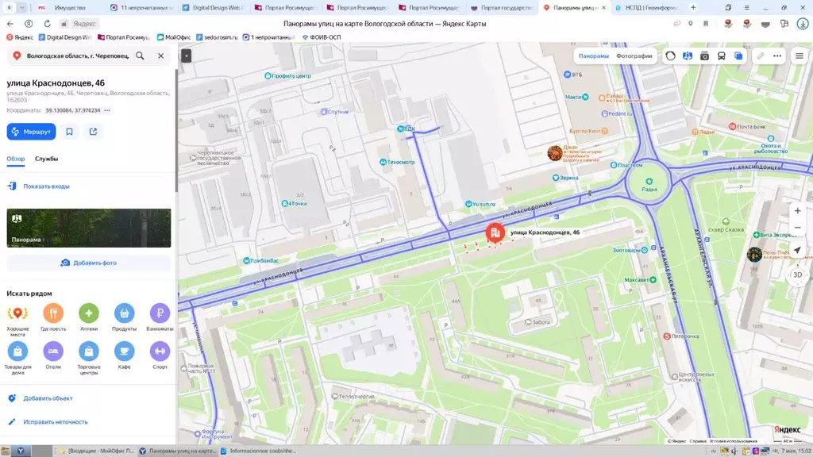Toggle the street panoramas map icon
Screen dimensions: 813x457
coord(688,56)
